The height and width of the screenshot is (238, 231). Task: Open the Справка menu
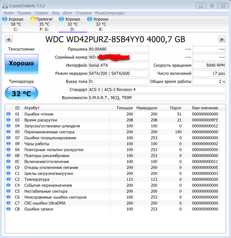tap(83, 13)
